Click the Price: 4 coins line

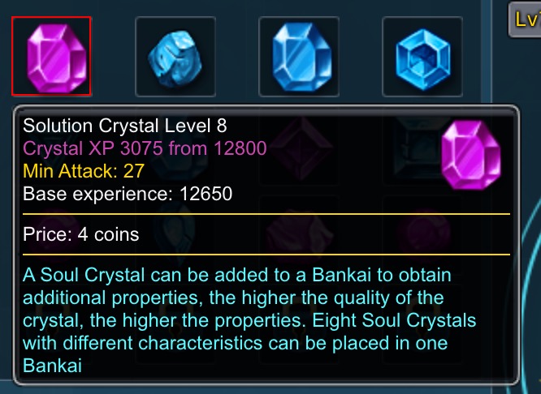click(80, 235)
